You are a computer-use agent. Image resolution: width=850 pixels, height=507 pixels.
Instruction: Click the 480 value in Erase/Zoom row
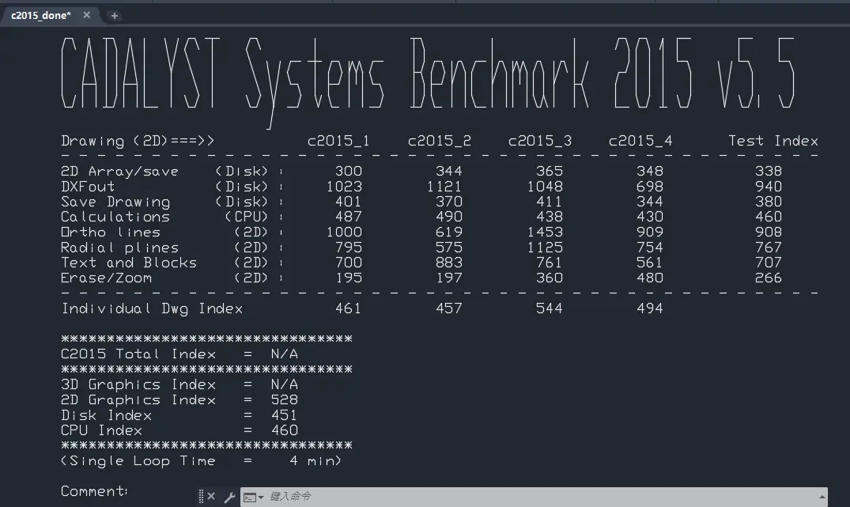[649, 278]
